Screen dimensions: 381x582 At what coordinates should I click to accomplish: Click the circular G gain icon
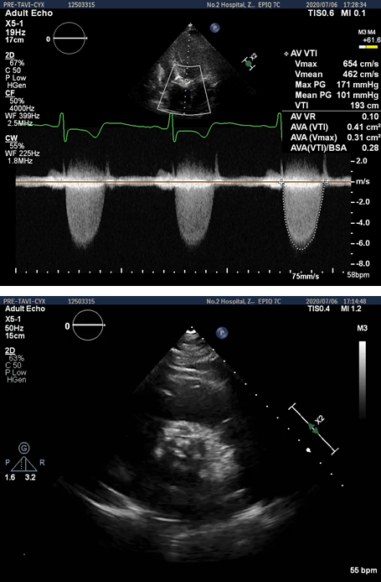click(x=24, y=449)
